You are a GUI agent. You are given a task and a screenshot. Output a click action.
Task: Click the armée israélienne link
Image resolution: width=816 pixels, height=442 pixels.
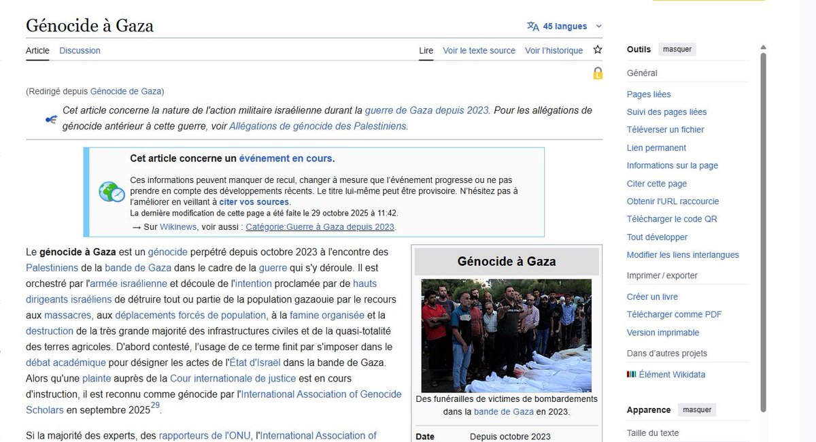point(129,283)
